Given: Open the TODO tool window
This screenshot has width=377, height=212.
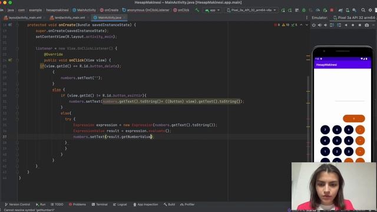Looking at the screenshot, I should point(57,204).
